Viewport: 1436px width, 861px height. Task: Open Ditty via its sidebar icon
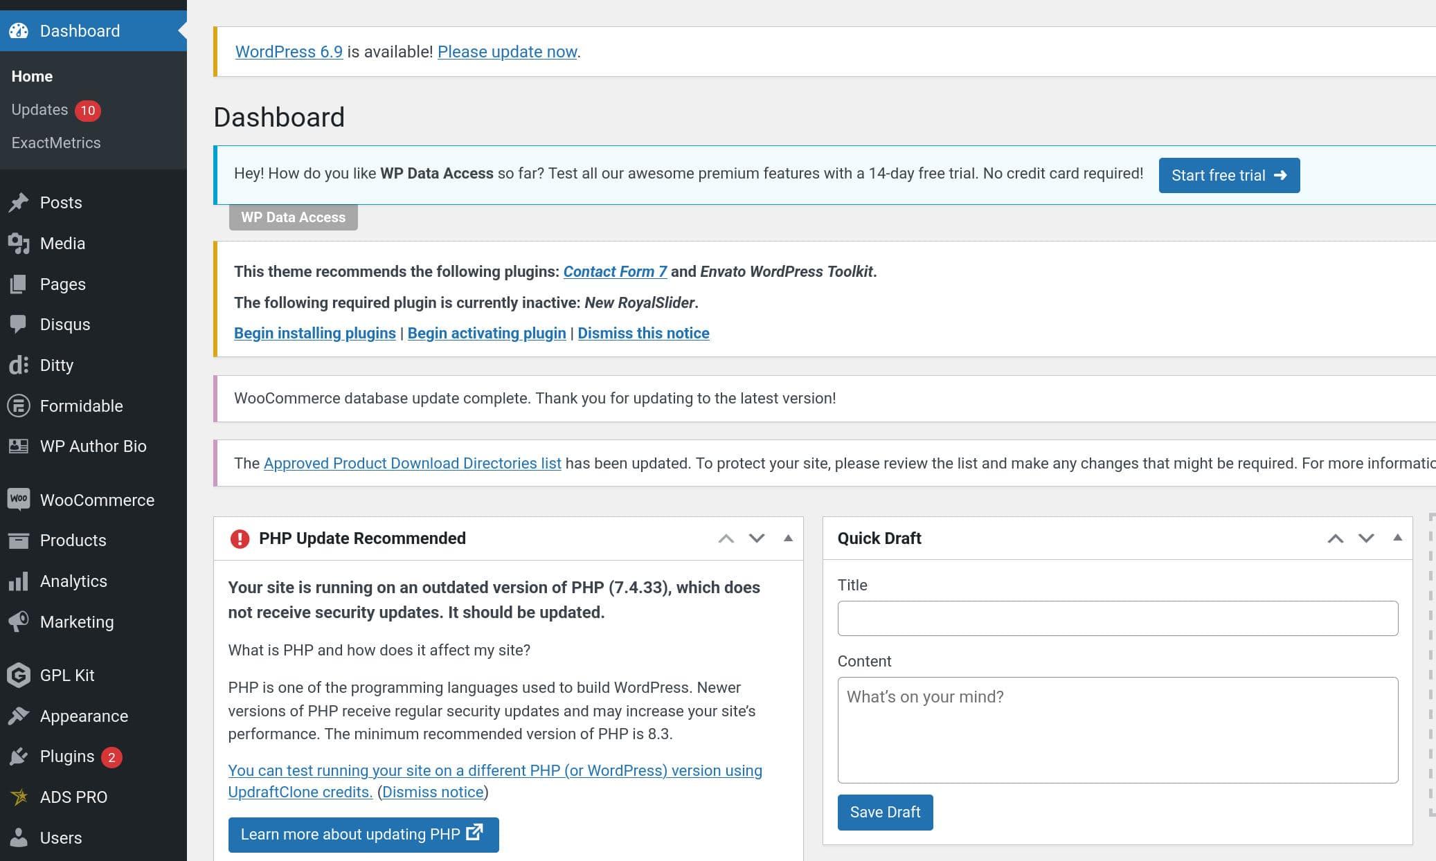[x=19, y=365]
